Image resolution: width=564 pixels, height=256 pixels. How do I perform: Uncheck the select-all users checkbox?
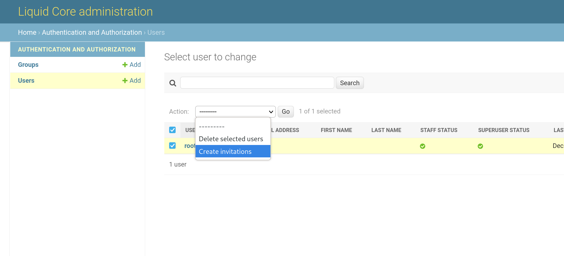click(172, 130)
